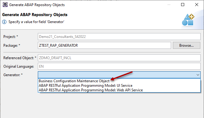
Task: Focus the Package field ZTEST_RAP_GENERATOR
Action: (x=104, y=46)
